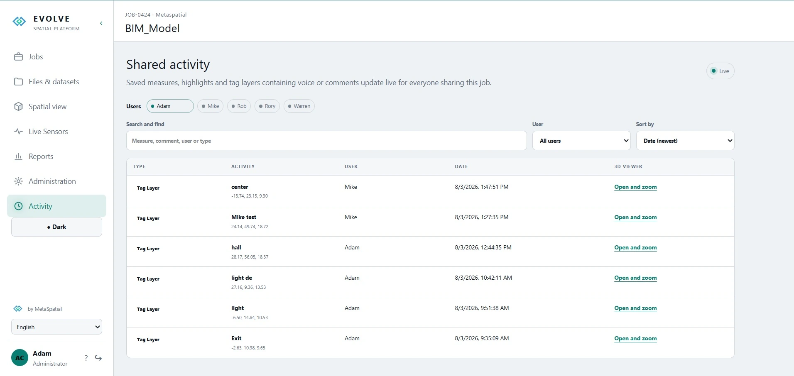Screen dimensions: 794x376
Task: Click the BIM_Model page title
Action: click(x=152, y=28)
